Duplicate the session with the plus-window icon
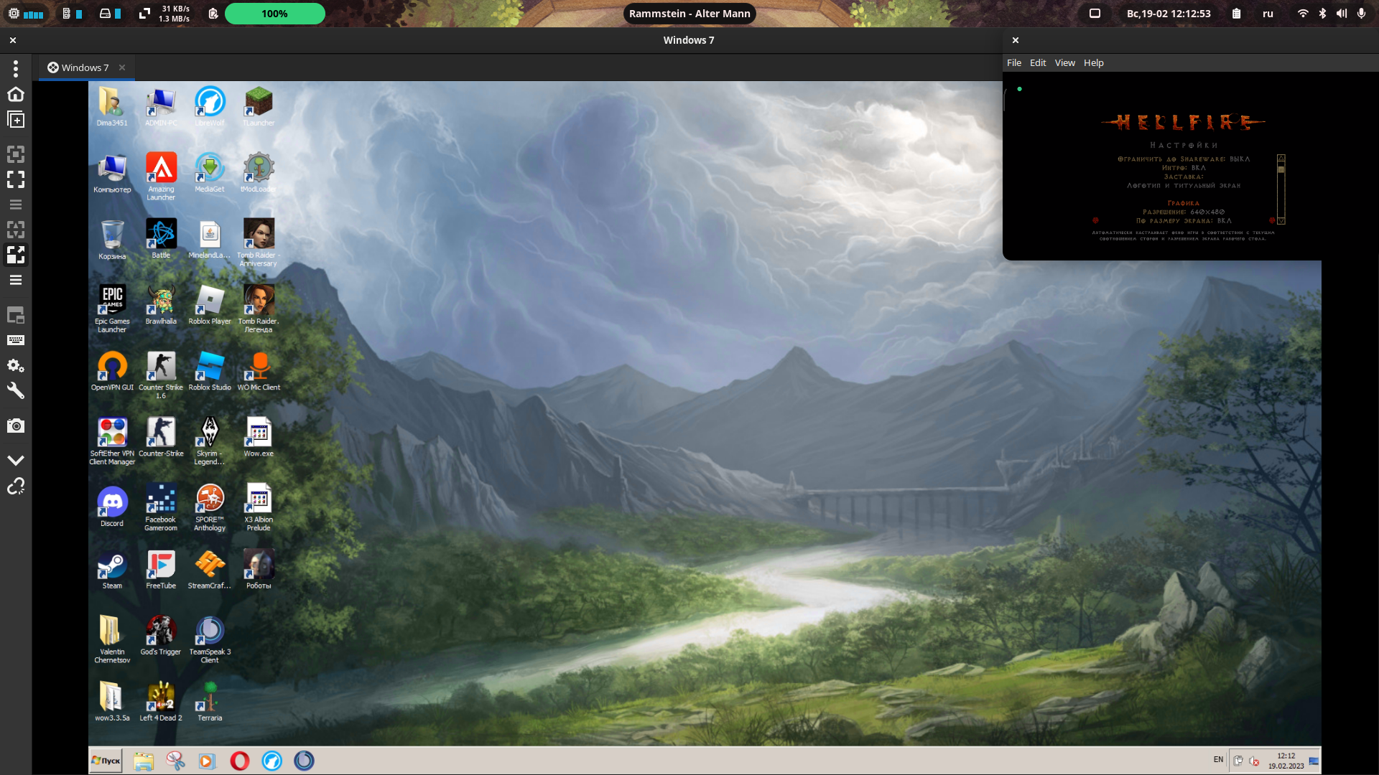 click(16, 120)
